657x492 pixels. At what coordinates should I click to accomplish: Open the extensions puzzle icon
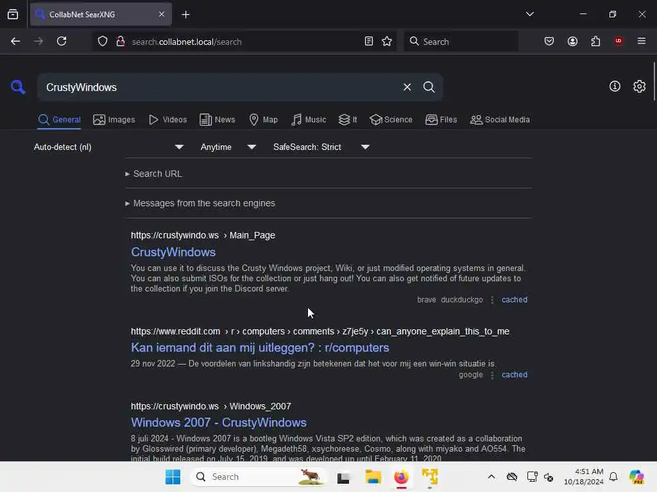[x=595, y=42]
